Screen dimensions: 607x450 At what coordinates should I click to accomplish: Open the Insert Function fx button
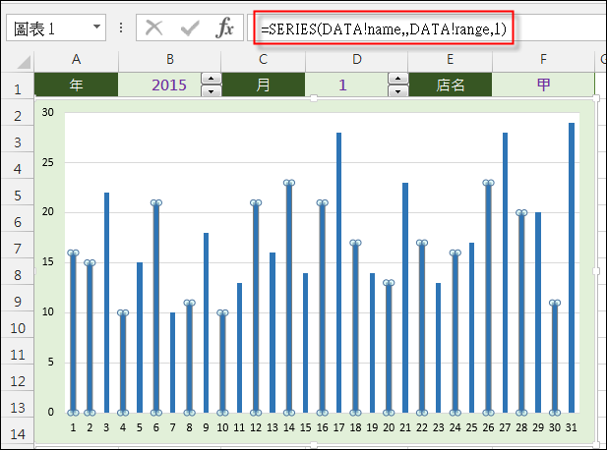tap(225, 28)
